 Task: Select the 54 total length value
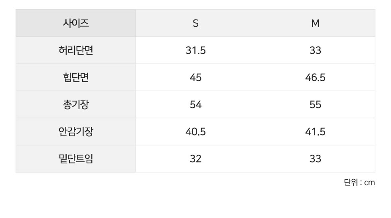[x=195, y=105]
